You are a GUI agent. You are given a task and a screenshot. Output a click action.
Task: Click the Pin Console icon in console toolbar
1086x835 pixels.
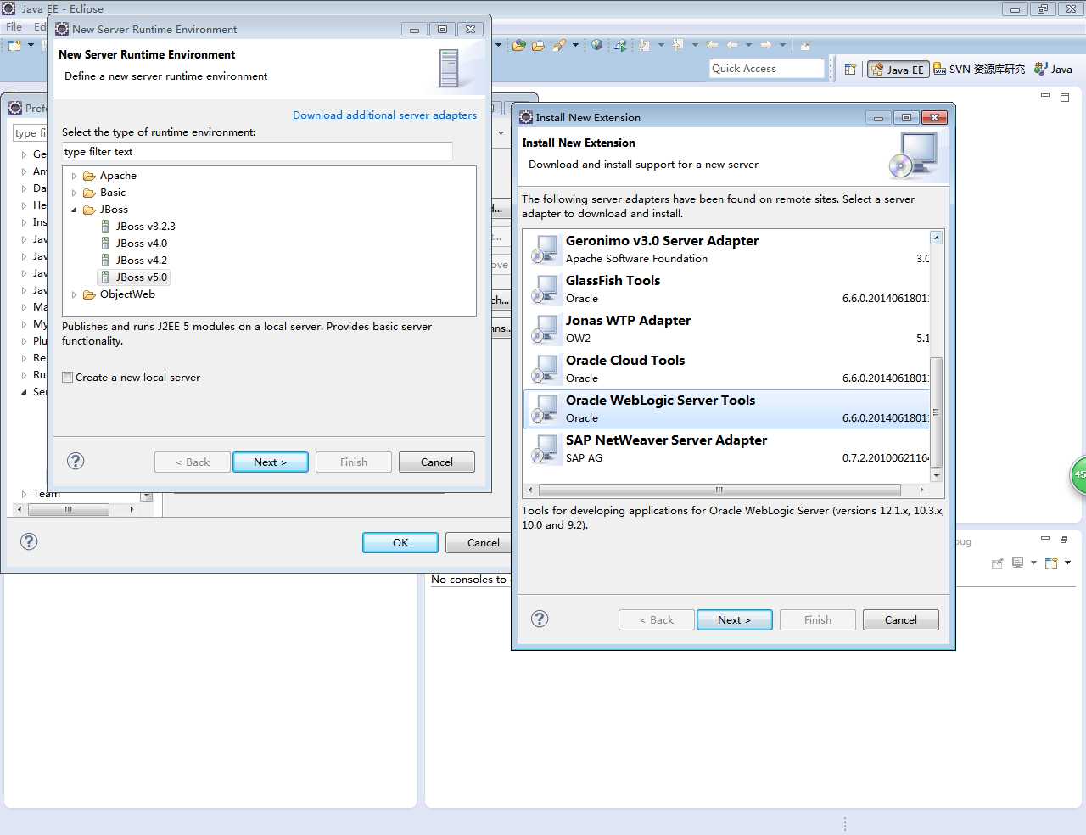coord(997,563)
